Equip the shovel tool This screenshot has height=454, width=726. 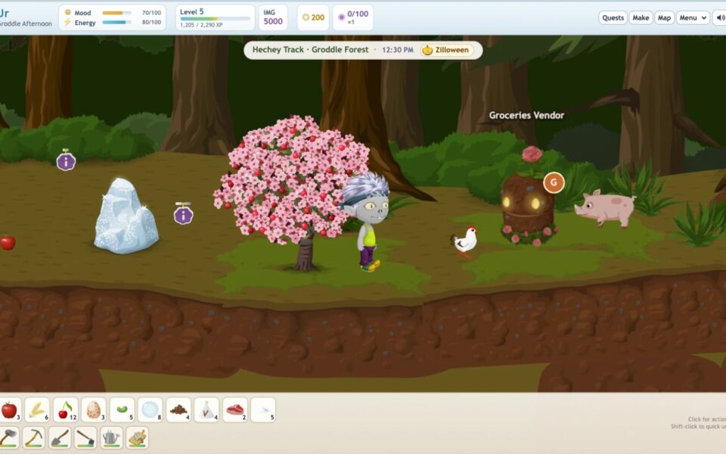pos(60,438)
